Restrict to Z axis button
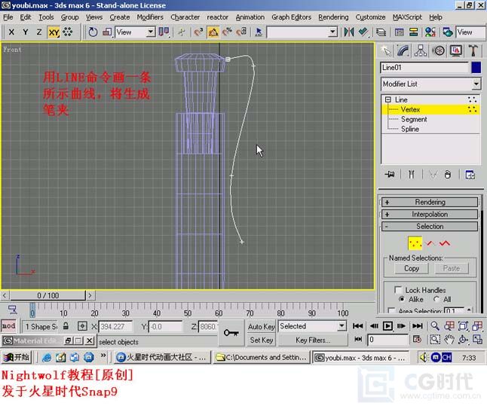This screenshot has width=487, height=406. [x=39, y=32]
